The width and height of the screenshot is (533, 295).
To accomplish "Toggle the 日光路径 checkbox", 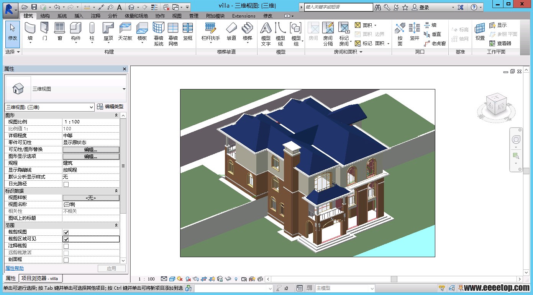I will tap(66, 184).
